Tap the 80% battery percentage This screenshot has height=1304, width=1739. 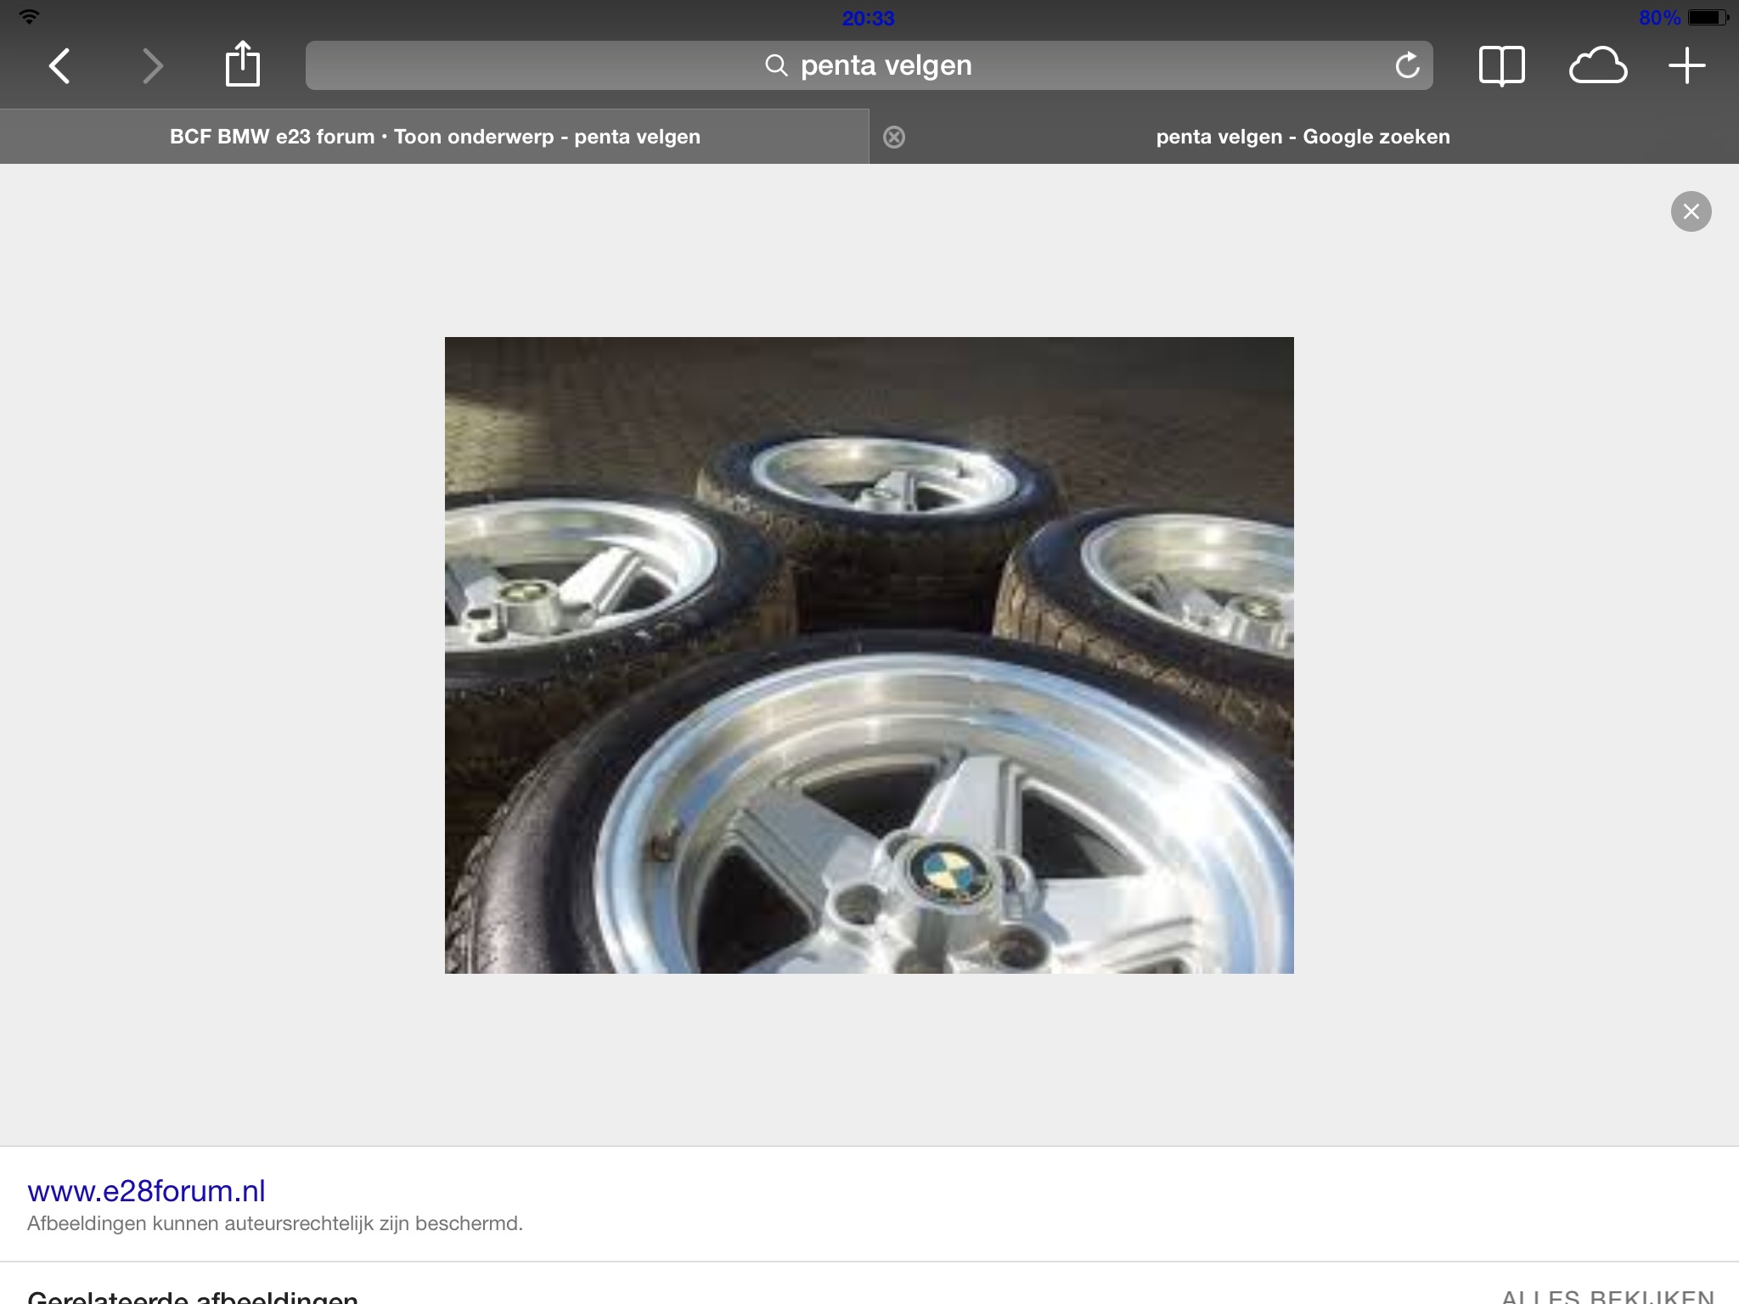1659,18
